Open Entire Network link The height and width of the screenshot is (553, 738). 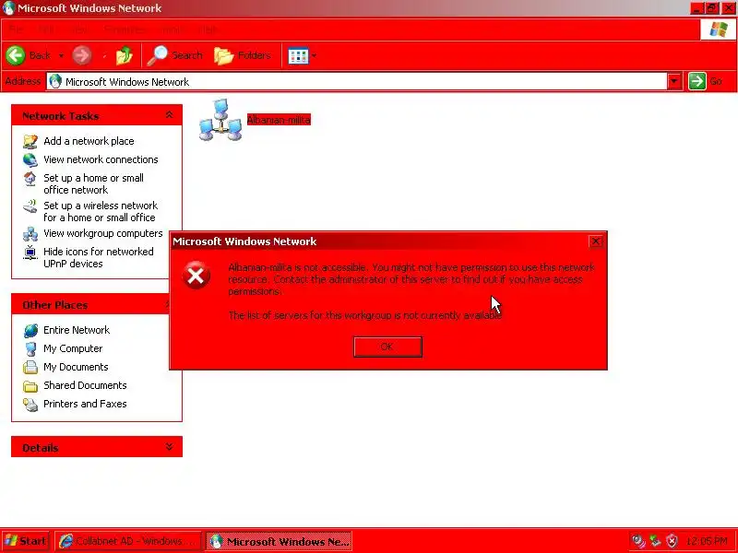click(x=77, y=330)
